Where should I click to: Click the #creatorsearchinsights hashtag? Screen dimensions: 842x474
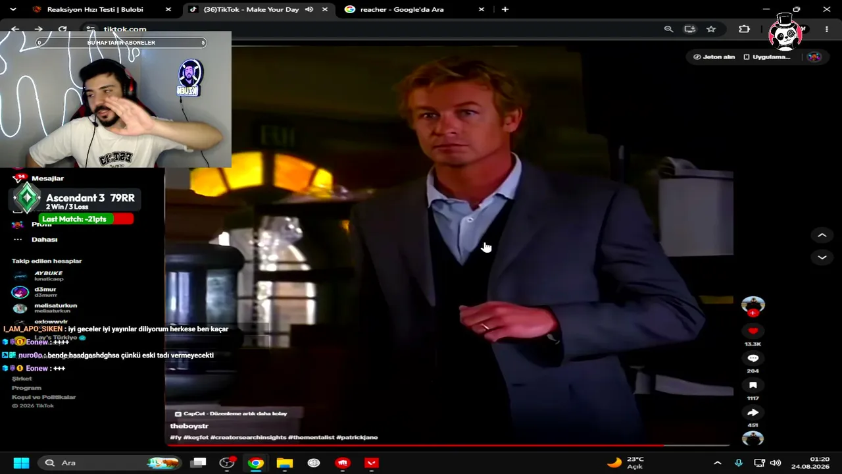248,437
